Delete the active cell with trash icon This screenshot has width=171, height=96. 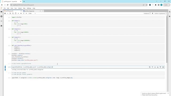click(163, 67)
